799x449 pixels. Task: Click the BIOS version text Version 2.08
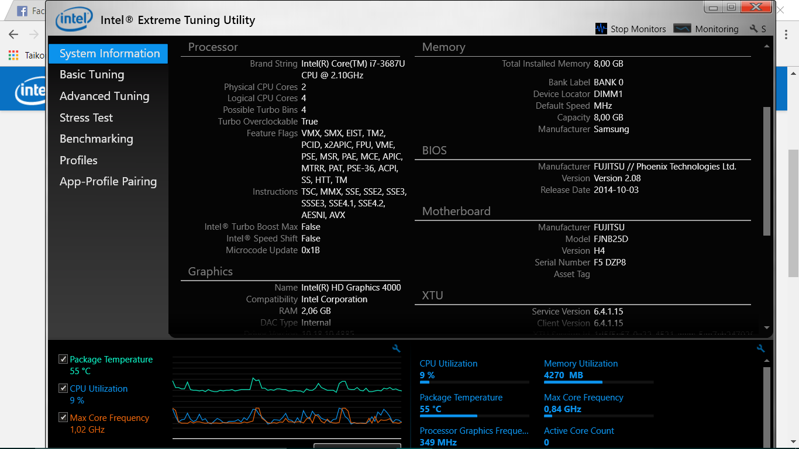click(617, 178)
